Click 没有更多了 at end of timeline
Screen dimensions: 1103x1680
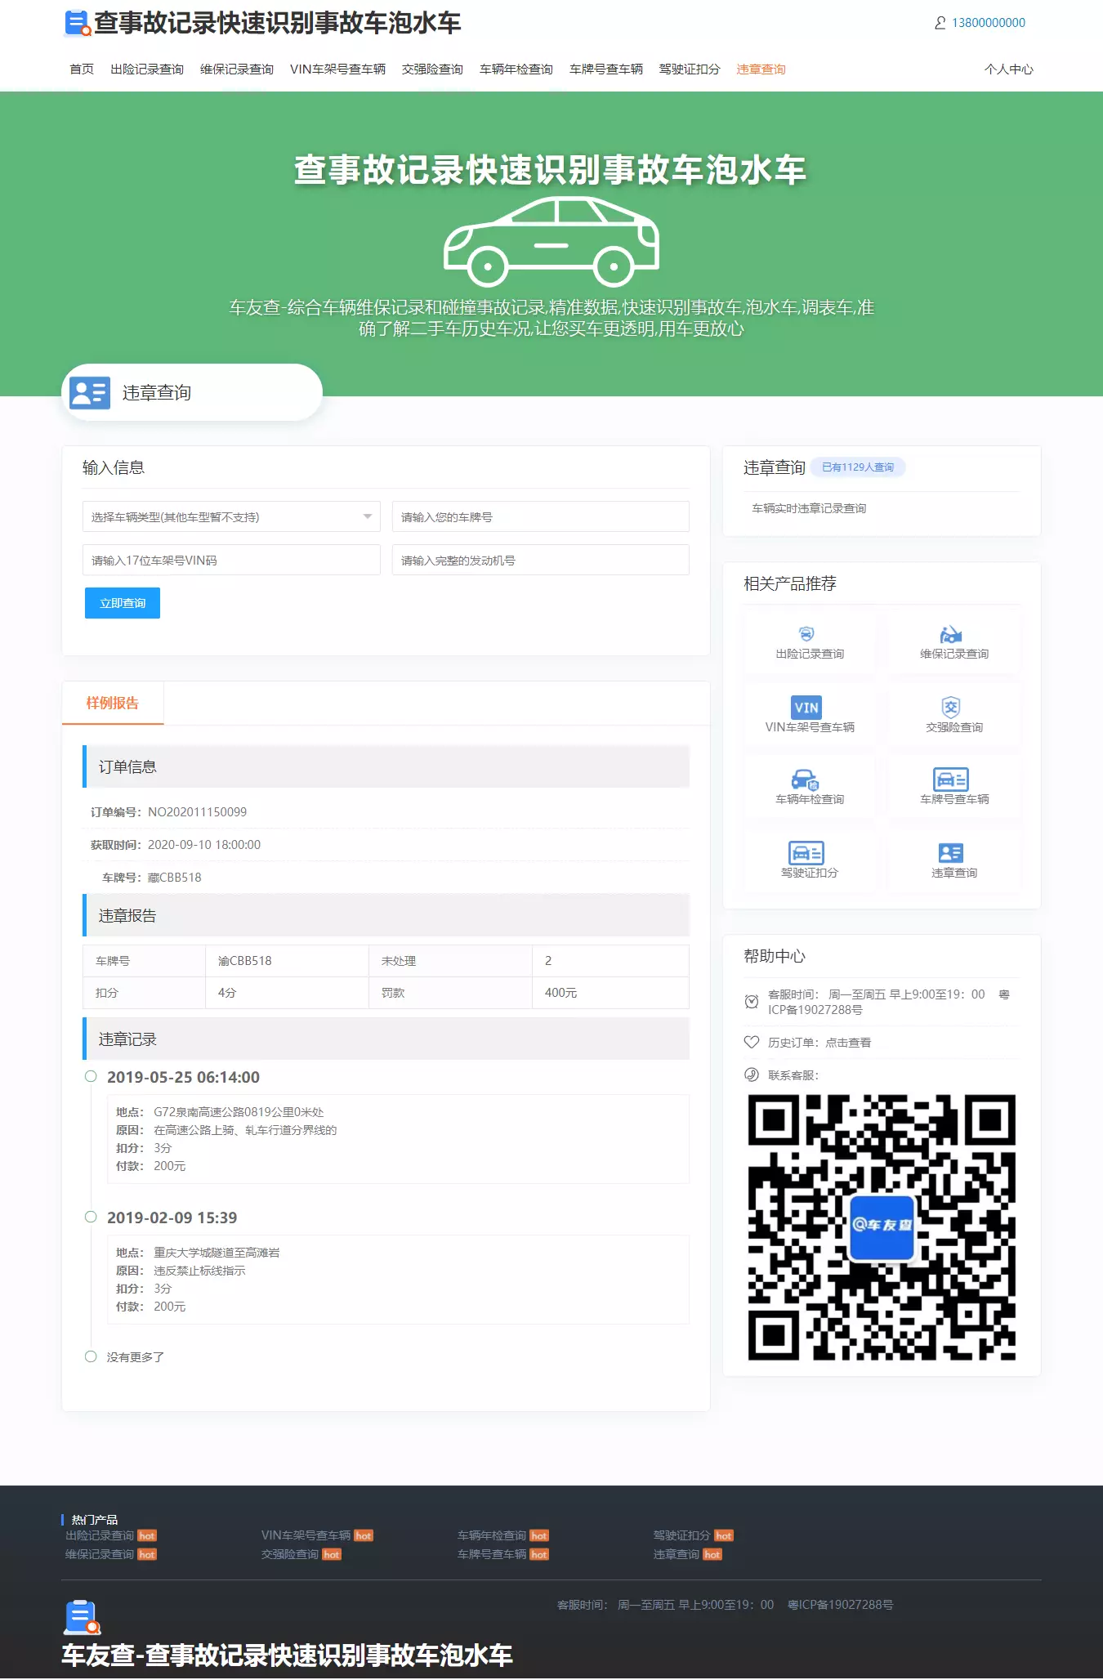[136, 1357]
